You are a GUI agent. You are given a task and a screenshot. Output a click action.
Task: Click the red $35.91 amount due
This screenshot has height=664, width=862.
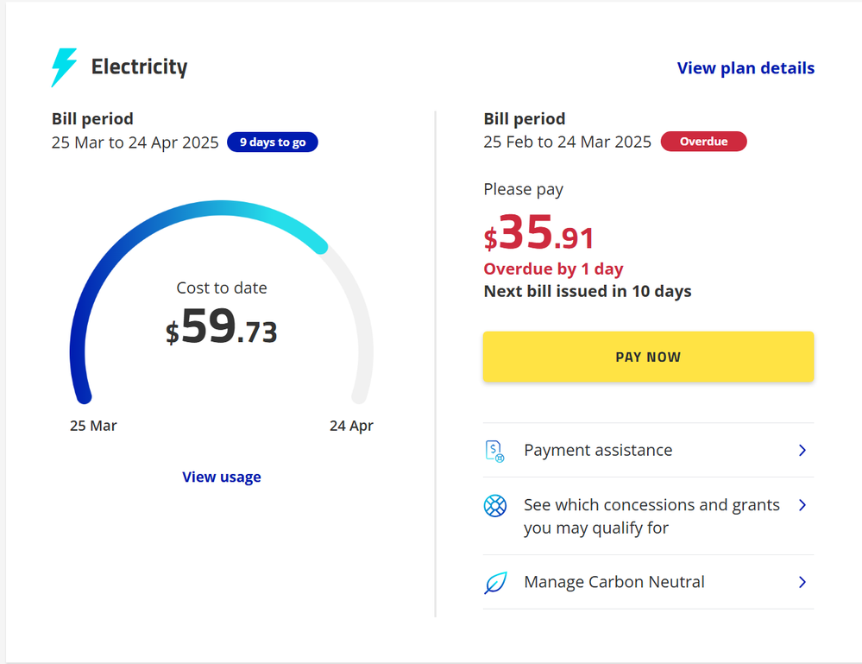tap(539, 234)
